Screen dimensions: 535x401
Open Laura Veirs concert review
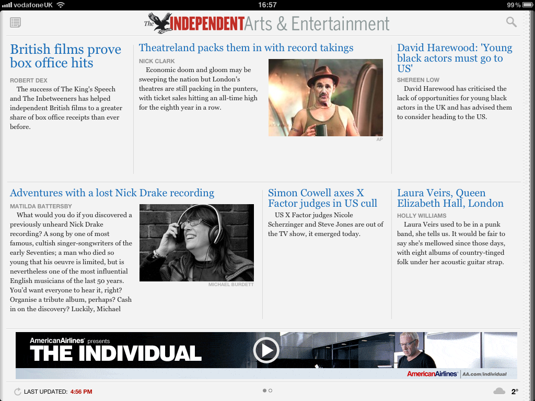click(450, 198)
